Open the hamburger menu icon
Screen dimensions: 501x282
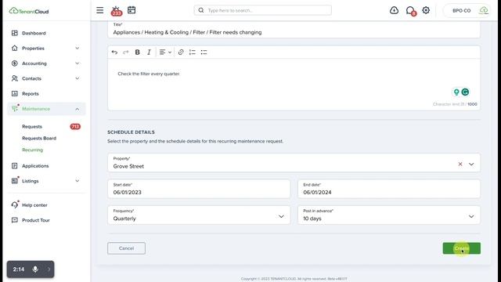click(x=99, y=10)
